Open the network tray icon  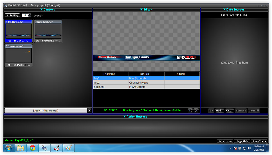pyautogui.click(x=244, y=148)
